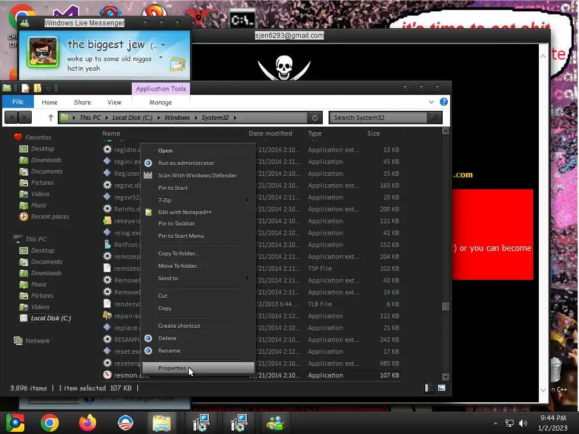Open the Manage ribbon tab
Image resolution: width=579 pixels, height=434 pixels.
pos(160,102)
